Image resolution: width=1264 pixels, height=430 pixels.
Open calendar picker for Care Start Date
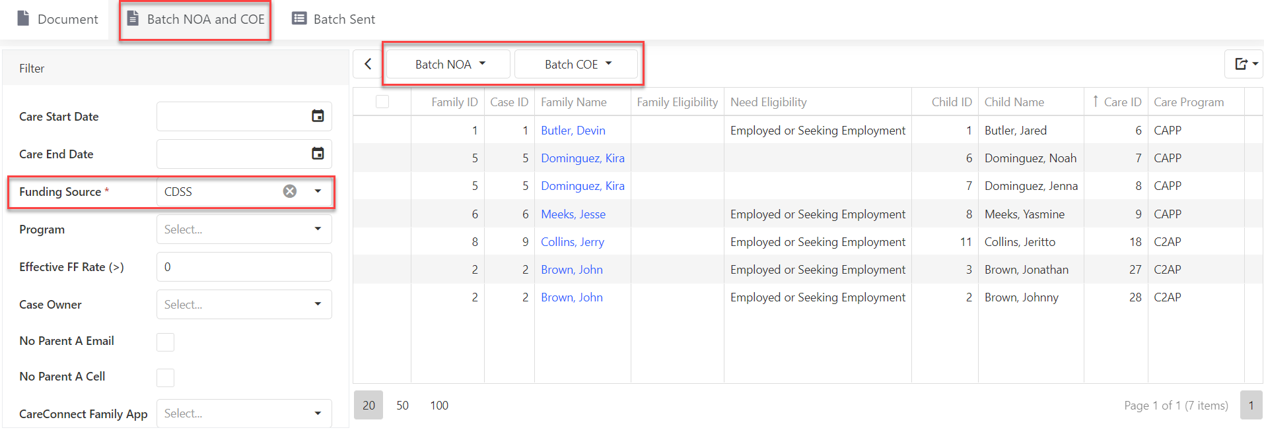tap(318, 116)
